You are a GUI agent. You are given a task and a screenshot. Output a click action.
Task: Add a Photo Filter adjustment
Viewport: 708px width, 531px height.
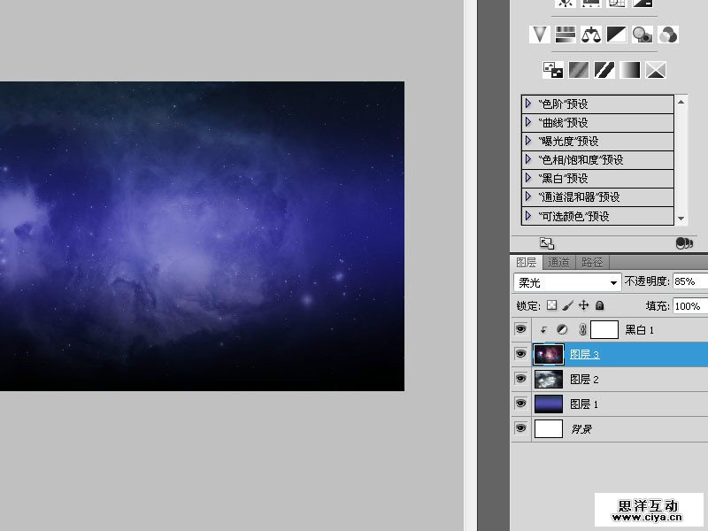(x=643, y=35)
